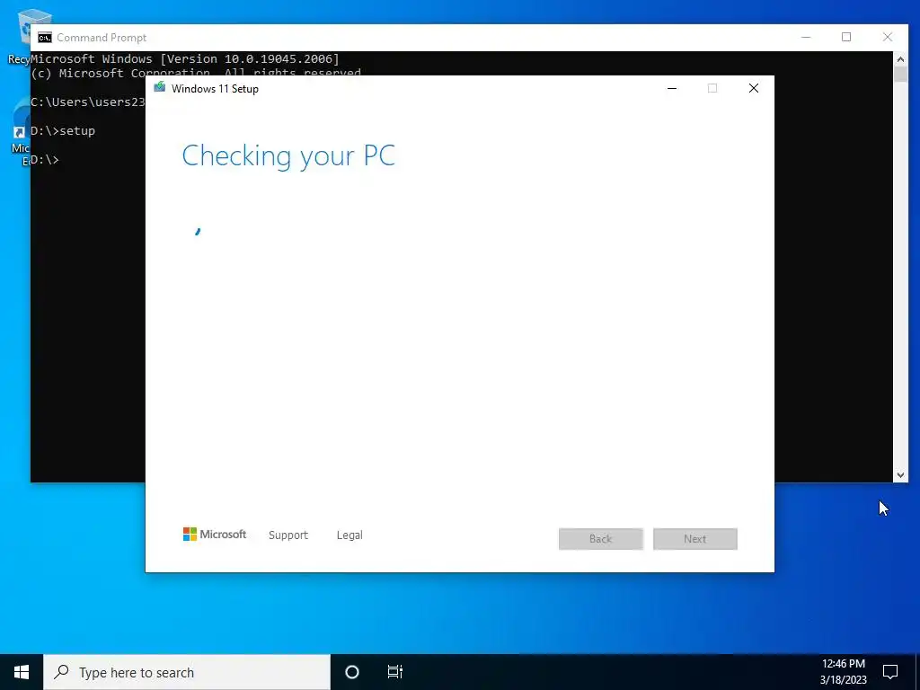
Task: Click the Windows 11 Setup title bar icon
Action: (x=160, y=87)
